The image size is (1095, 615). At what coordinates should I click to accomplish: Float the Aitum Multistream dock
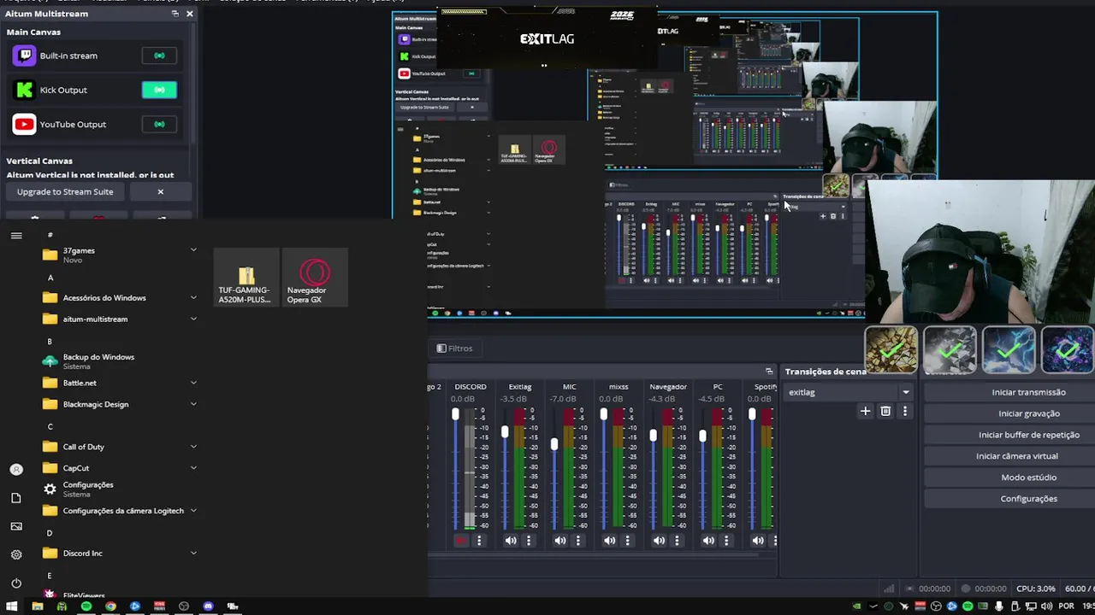175,14
